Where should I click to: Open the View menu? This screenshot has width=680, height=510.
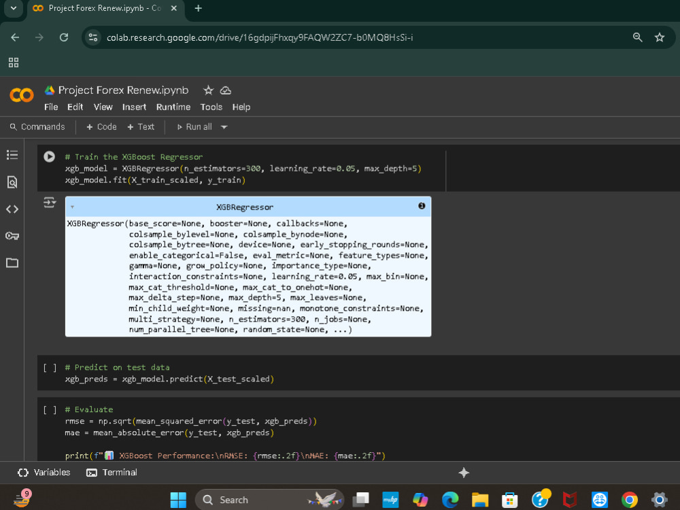(x=103, y=107)
